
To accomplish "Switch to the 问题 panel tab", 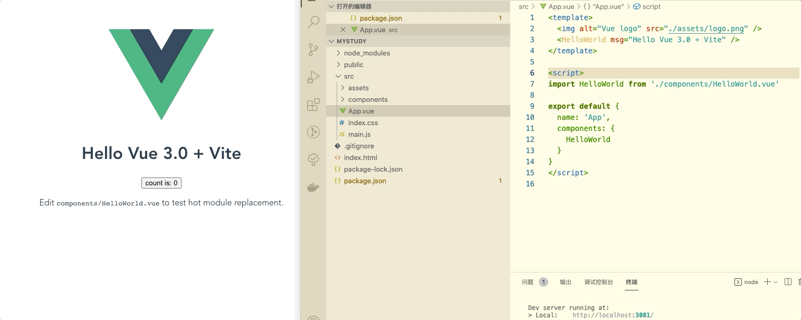I will [528, 282].
